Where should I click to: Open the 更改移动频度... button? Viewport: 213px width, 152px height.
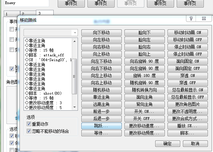(x=145, y=133)
